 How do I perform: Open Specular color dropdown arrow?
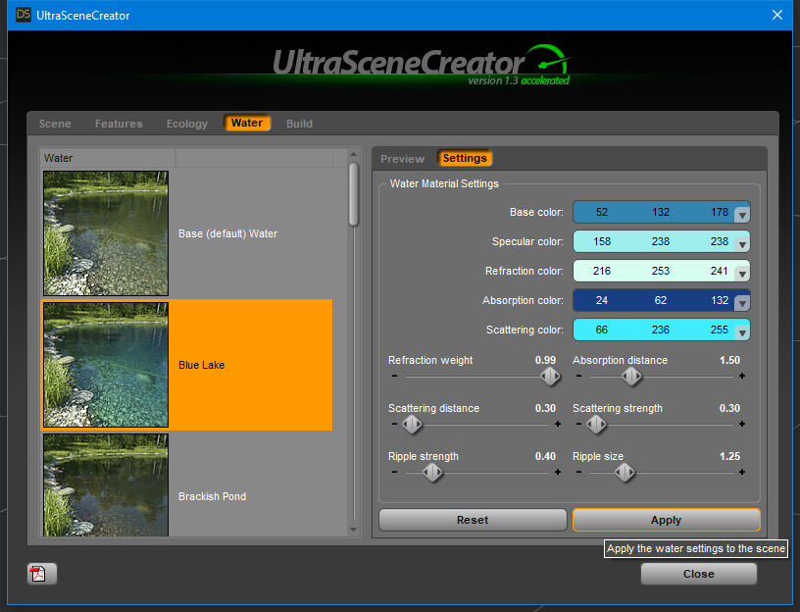[x=742, y=244]
